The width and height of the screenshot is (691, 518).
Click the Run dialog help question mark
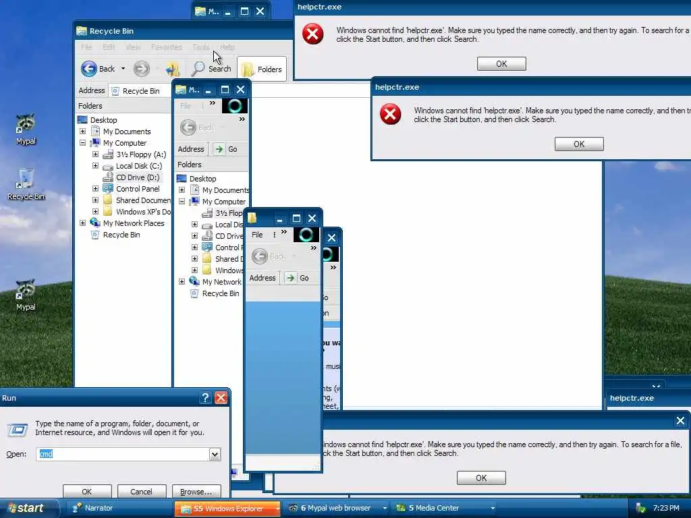205,398
